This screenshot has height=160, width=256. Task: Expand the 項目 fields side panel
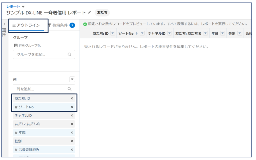click(4, 24)
